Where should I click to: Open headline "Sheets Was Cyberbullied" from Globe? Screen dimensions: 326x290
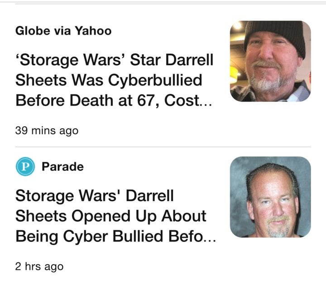109,80
